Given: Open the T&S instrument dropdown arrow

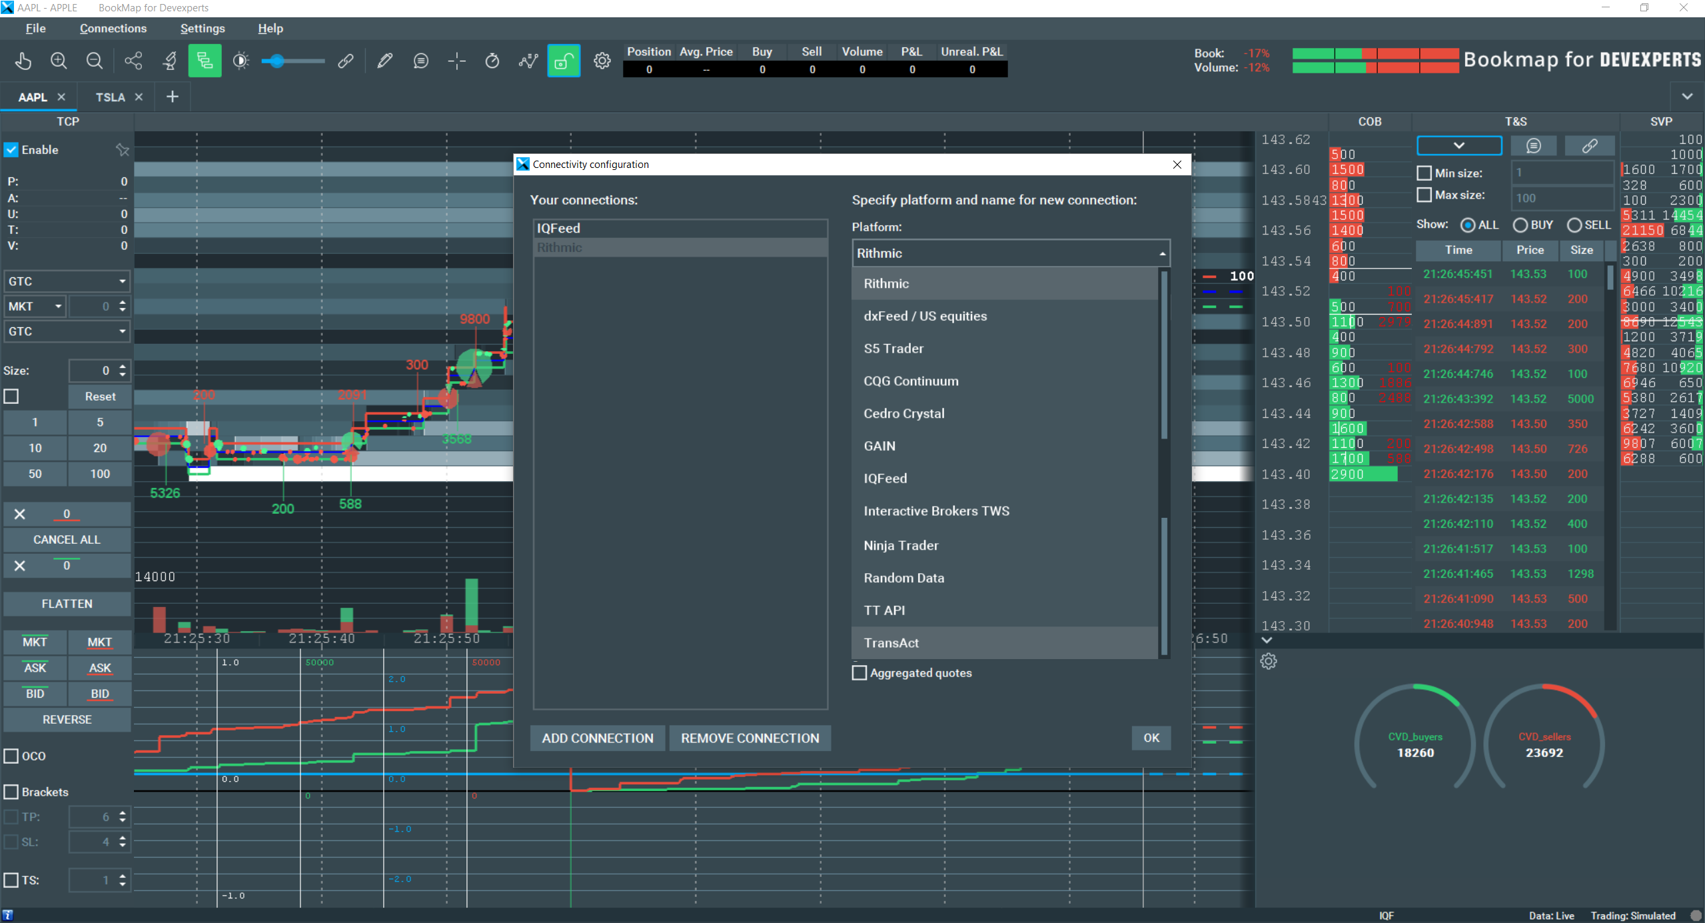Looking at the screenshot, I should (1458, 146).
